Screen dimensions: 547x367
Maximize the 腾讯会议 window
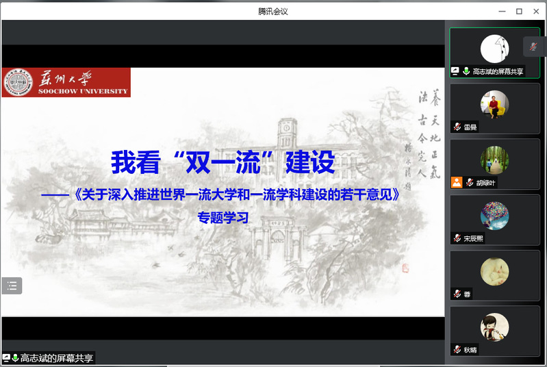519,11
